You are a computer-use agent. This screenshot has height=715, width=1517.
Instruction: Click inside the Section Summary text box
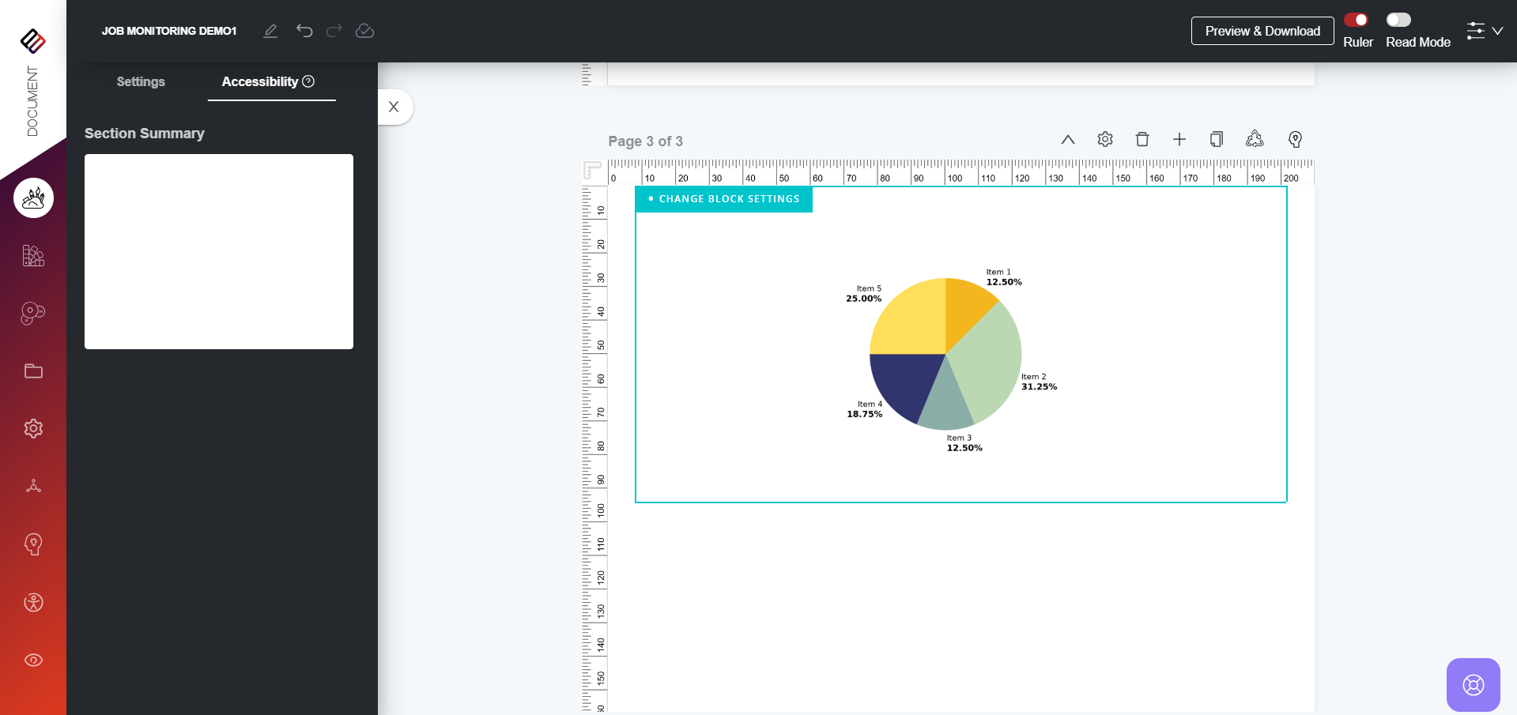click(219, 251)
